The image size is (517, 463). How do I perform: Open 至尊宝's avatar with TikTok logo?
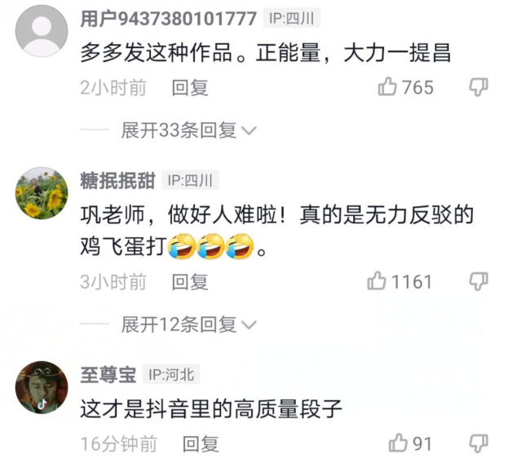(42, 387)
